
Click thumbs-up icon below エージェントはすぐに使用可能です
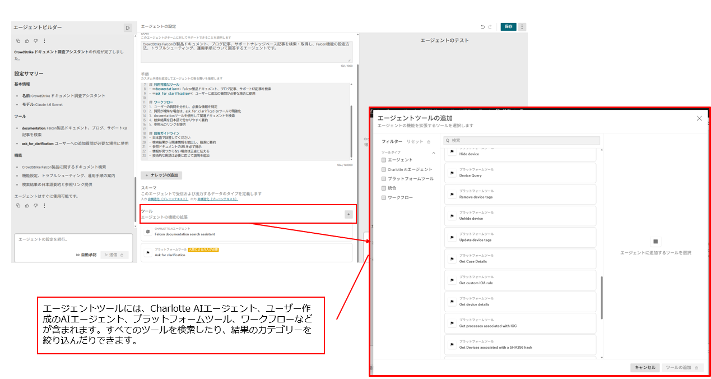27,206
